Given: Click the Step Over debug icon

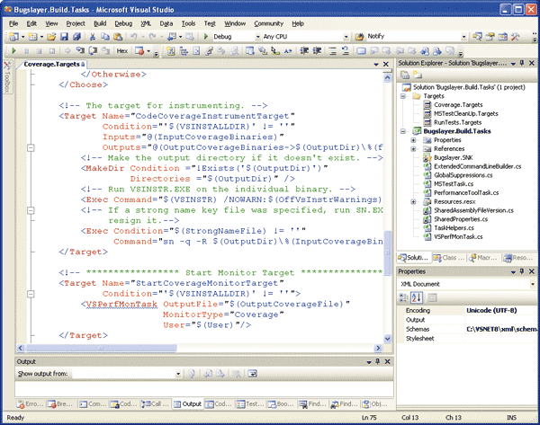Looking at the screenshot, I should tap(93, 51).
